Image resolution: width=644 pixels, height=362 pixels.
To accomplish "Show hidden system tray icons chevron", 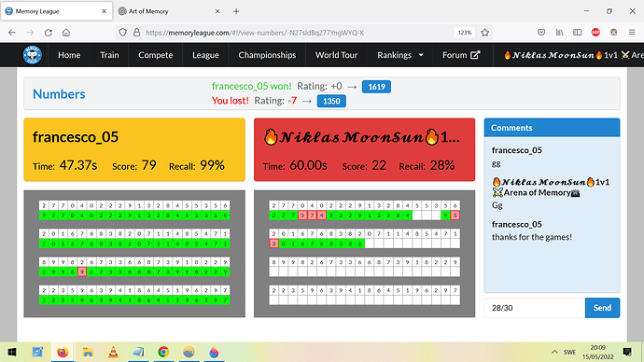I will point(554,352).
